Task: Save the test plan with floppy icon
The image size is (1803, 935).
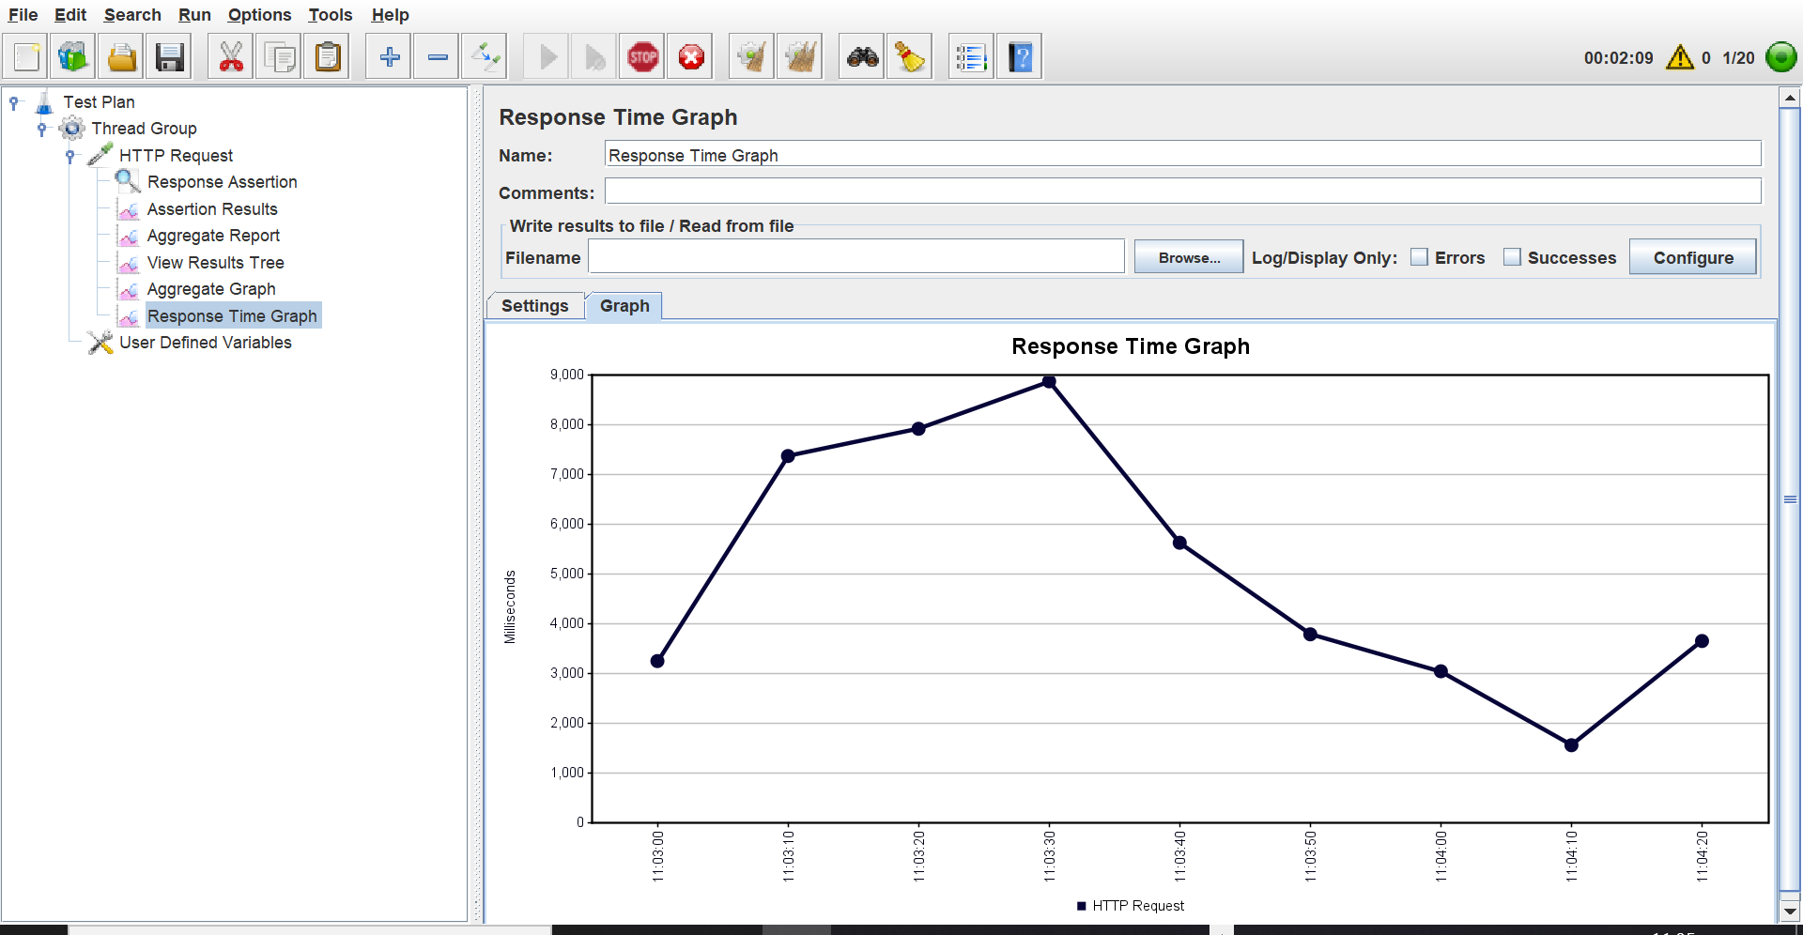Action: 170,57
